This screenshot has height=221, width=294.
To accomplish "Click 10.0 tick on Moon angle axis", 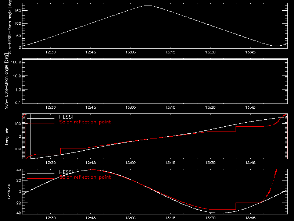I will pyautogui.click(x=17, y=76).
